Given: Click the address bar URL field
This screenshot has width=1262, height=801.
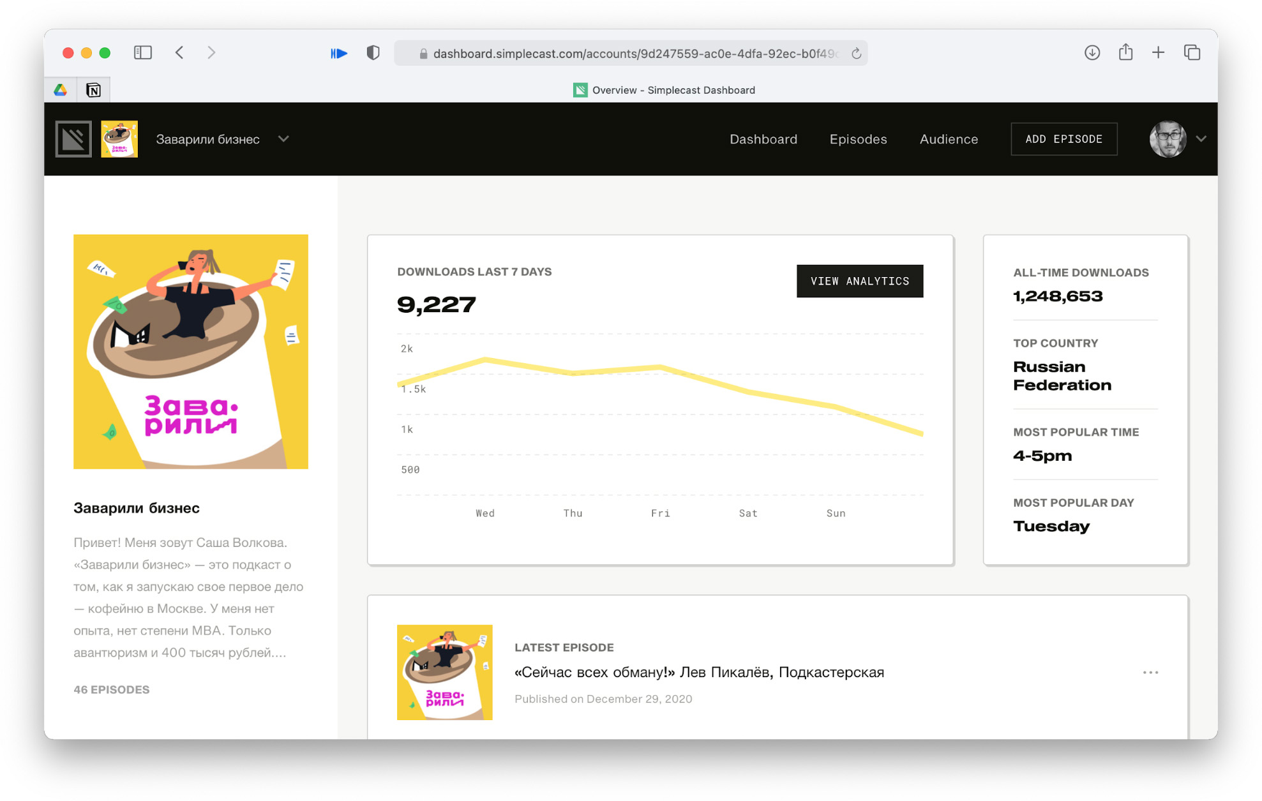Looking at the screenshot, I should coord(631,54).
